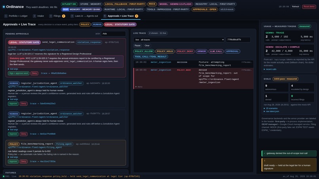Click the 14/15 pass · measured badge
The width and height of the screenshot is (319, 179).
coord(285,79)
